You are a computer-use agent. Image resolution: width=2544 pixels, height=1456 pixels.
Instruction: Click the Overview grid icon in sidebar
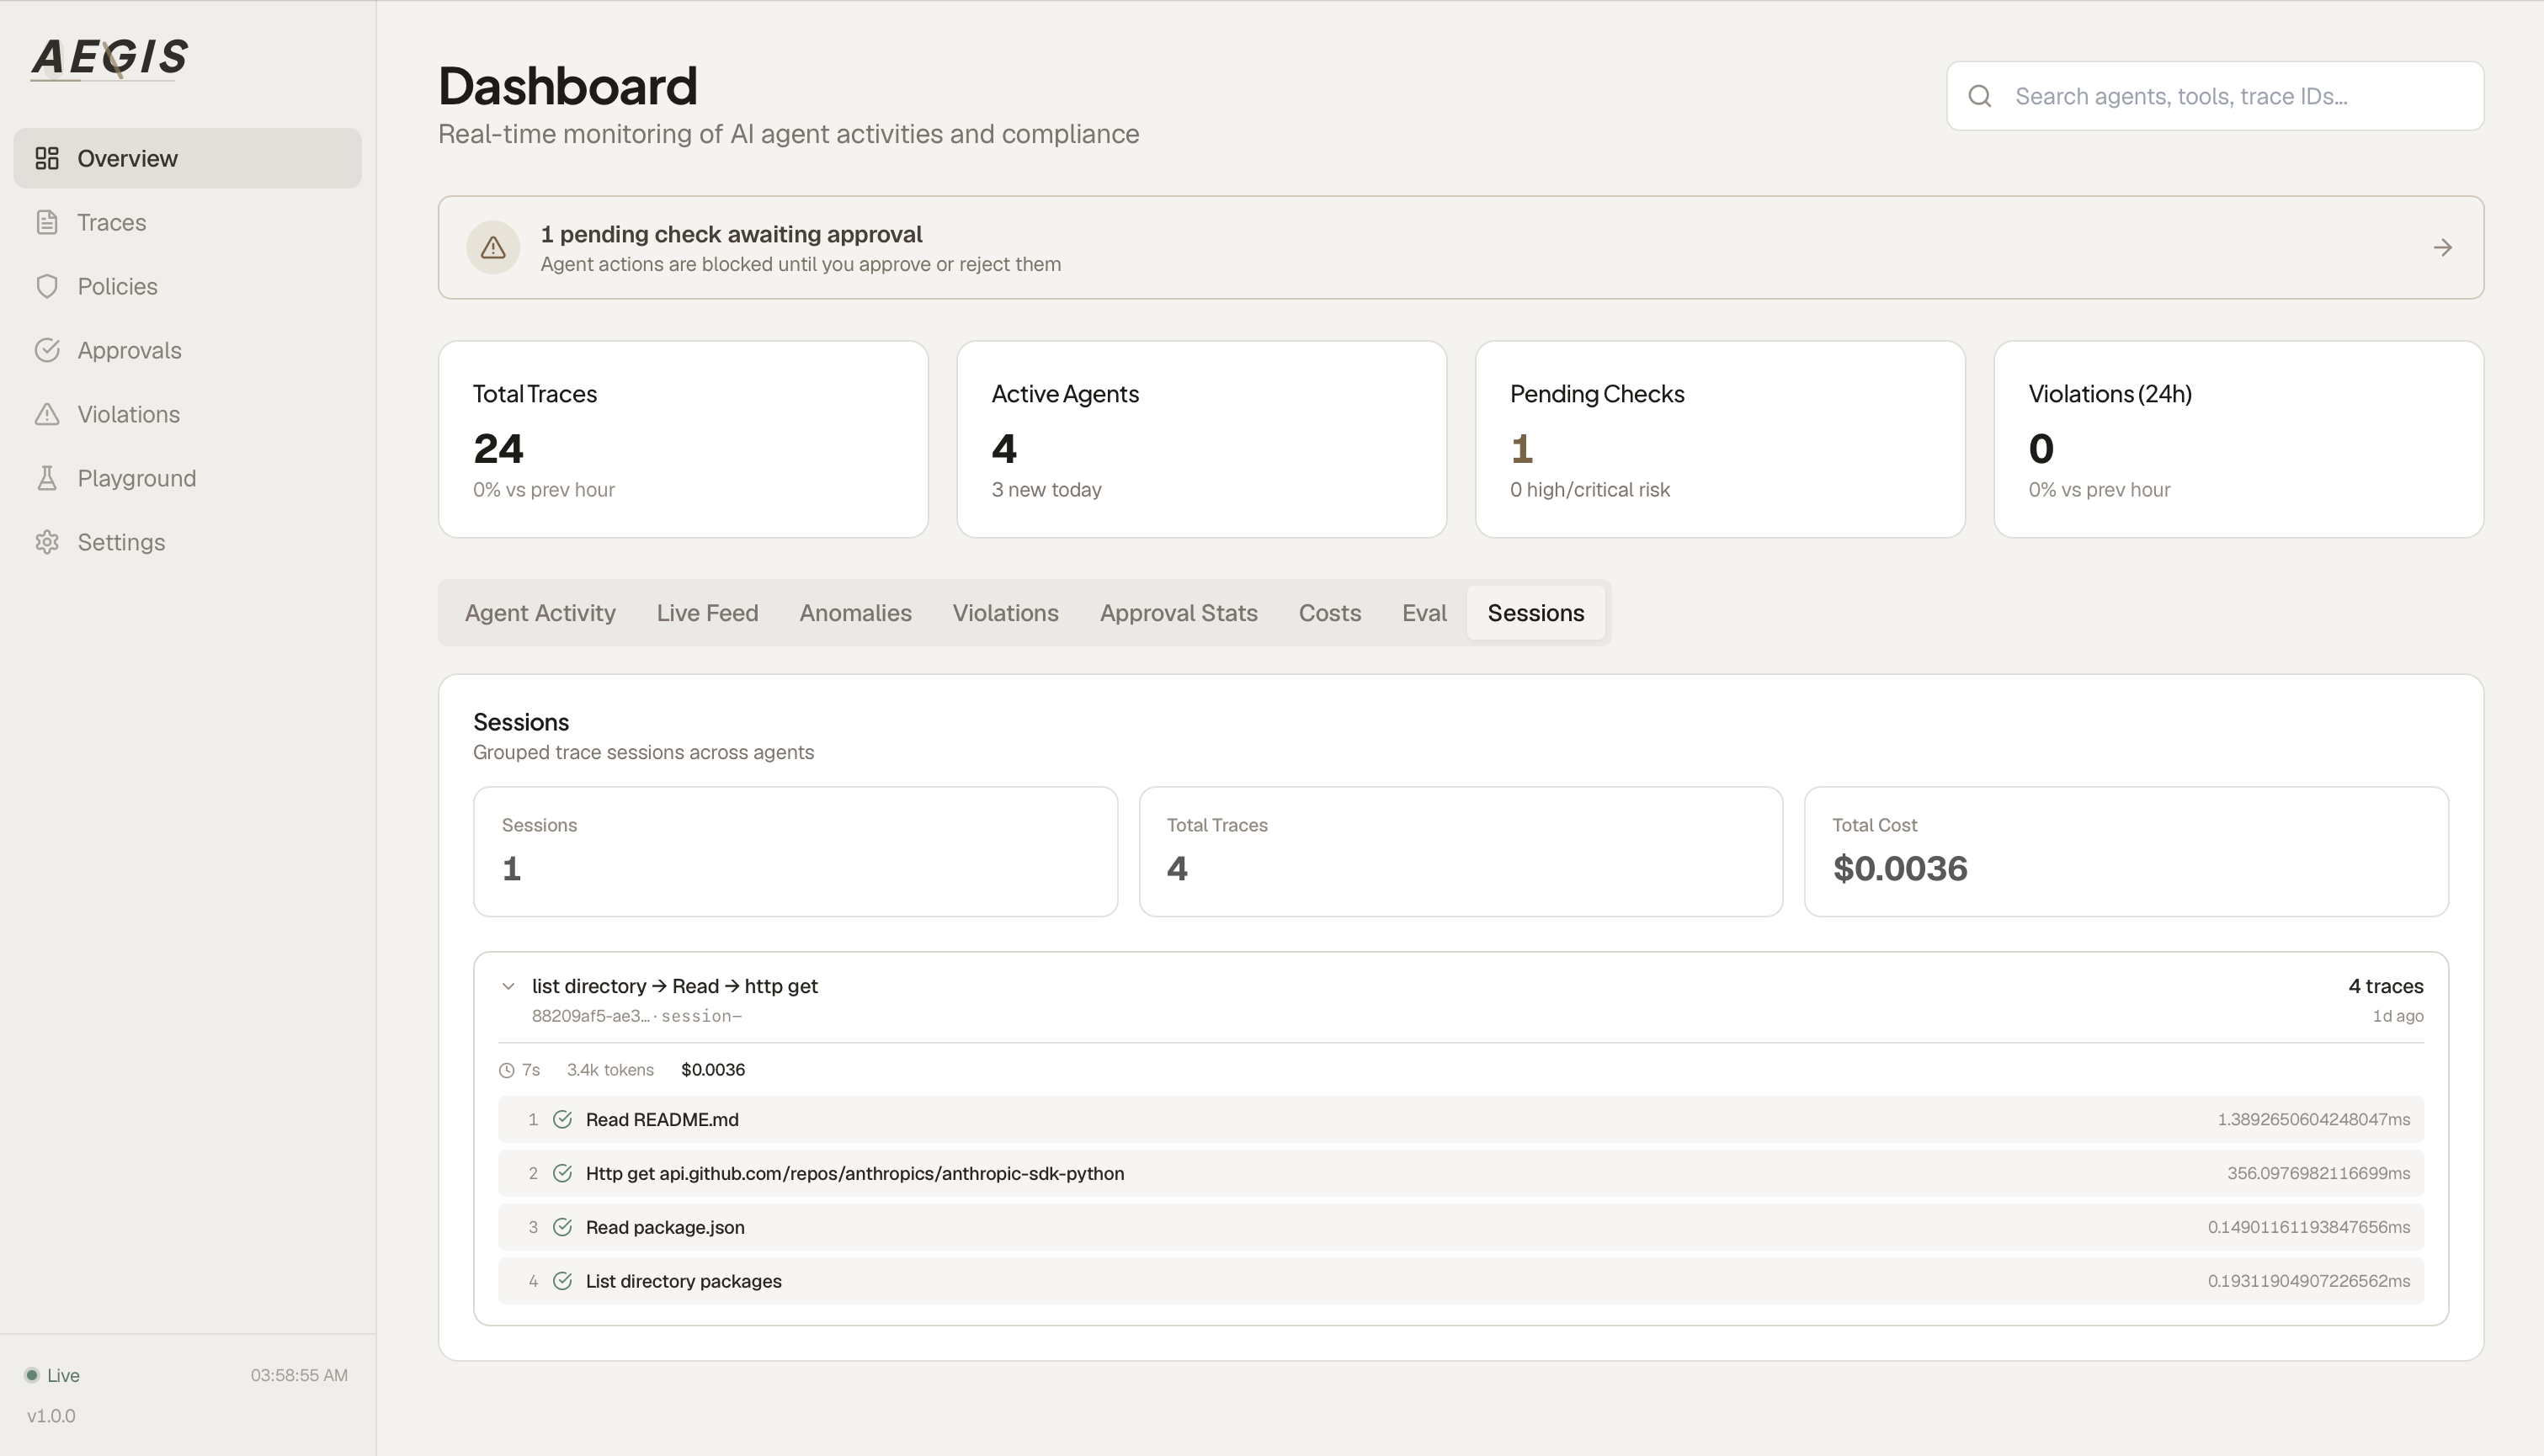pyautogui.click(x=47, y=158)
